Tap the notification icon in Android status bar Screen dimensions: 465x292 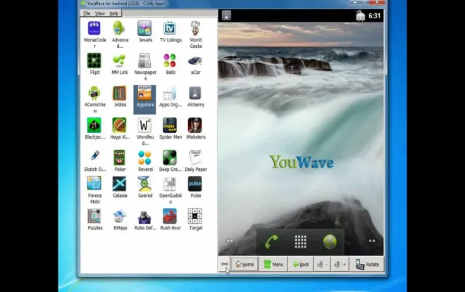point(226,15)
